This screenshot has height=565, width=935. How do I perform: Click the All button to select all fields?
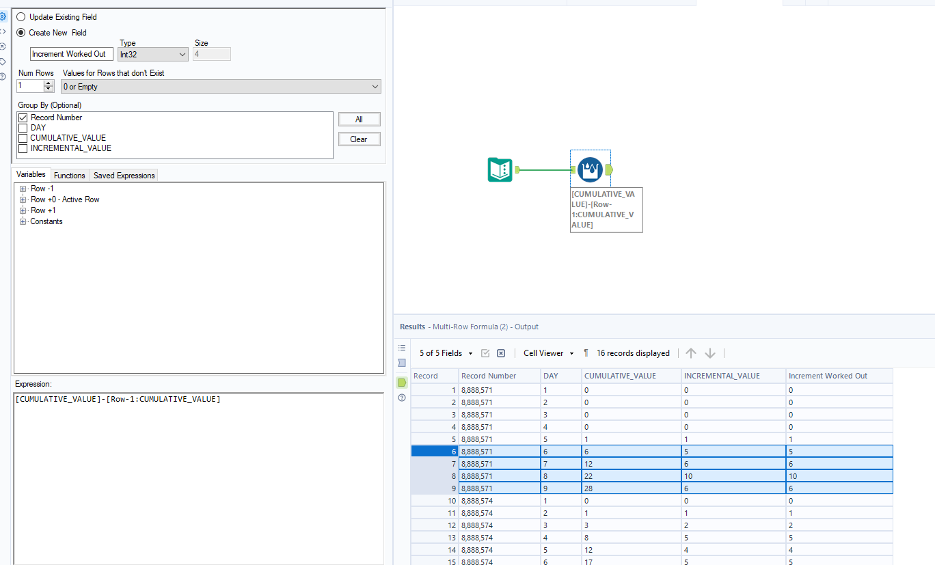[x=359, y=119]
